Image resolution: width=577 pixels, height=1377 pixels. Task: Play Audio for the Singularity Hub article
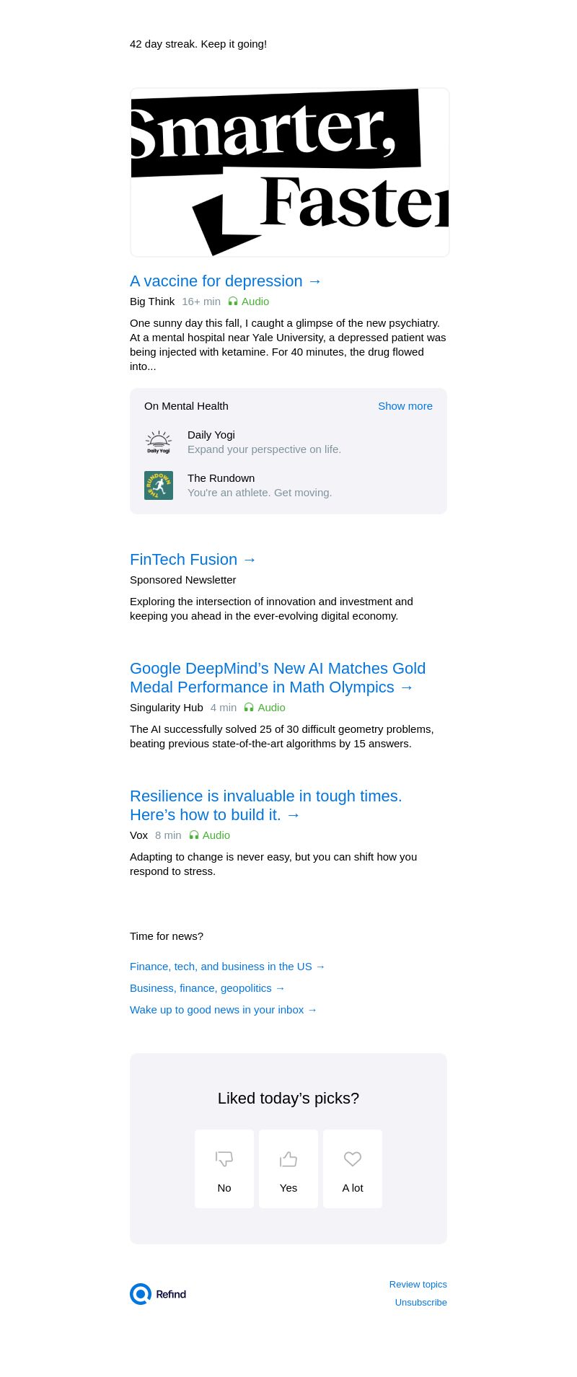tap(265, 708)
